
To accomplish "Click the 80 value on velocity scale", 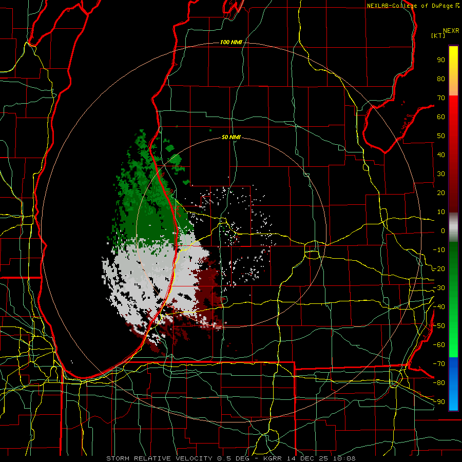I will click(x=441, y=79).
